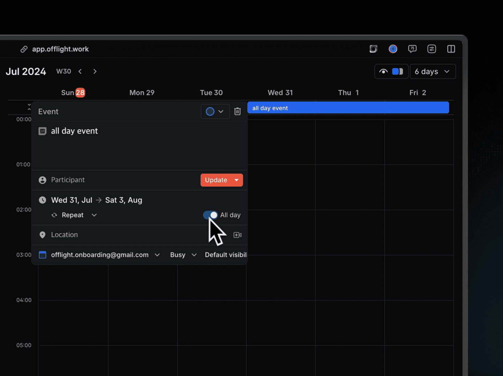Toggle the All day switch
Viewport: 503px width, 376px height.
pos(211,215)
